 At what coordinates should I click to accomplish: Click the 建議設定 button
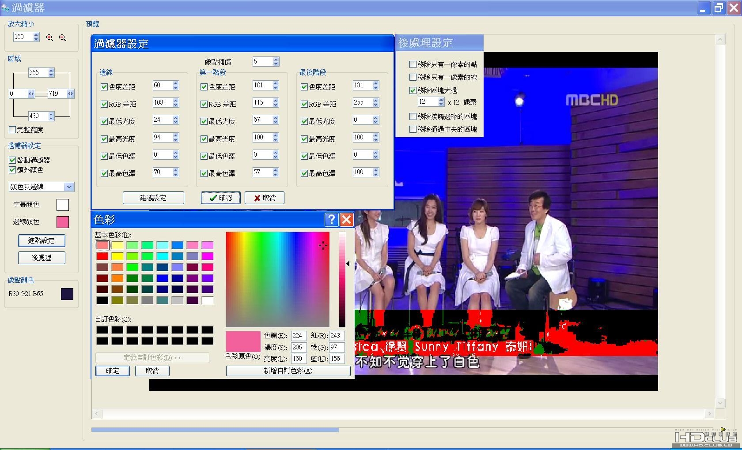[x=153, y=198]
